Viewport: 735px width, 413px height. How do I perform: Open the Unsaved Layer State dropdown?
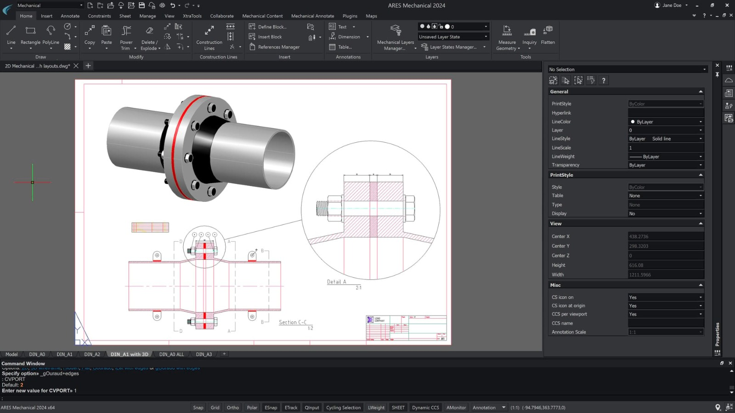(x=453, y=37)
